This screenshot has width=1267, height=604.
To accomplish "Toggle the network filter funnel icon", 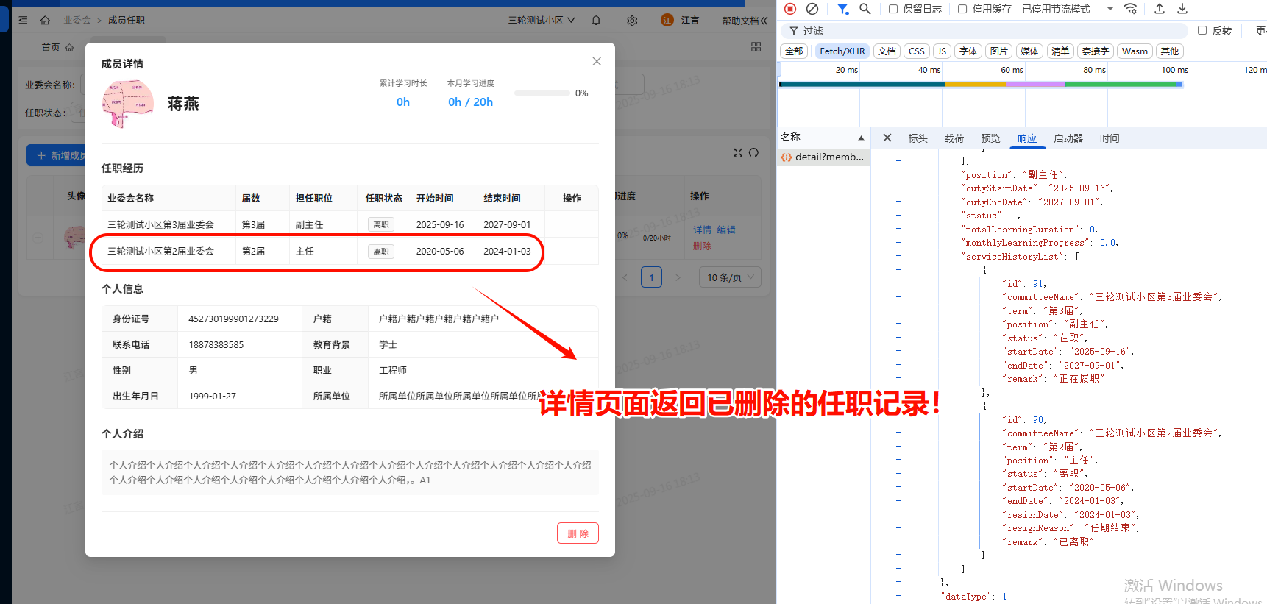I will click(x=843, y=9).
